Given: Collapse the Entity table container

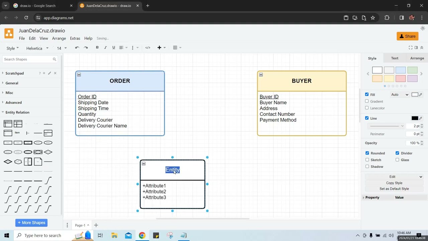Looking at the screenshot, I should (x=143, y=164).
